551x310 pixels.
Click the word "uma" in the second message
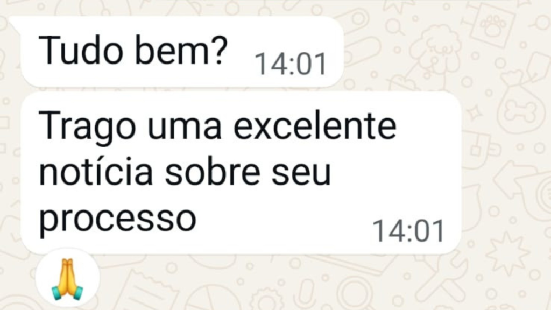point(184,128)
